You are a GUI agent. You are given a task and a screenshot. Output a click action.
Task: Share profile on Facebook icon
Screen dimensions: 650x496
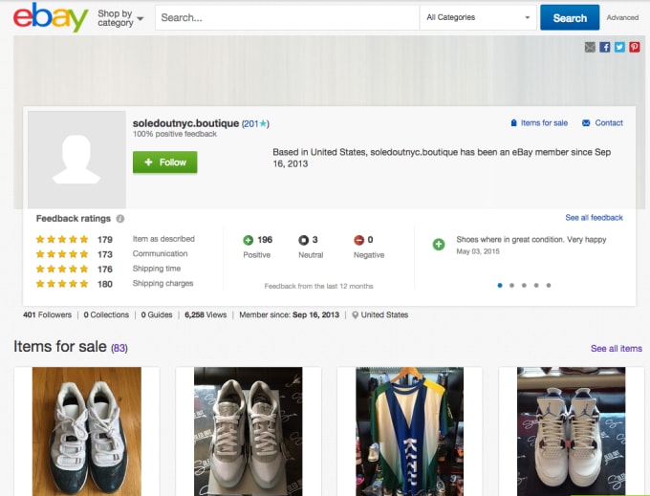(x=605, y=47)
